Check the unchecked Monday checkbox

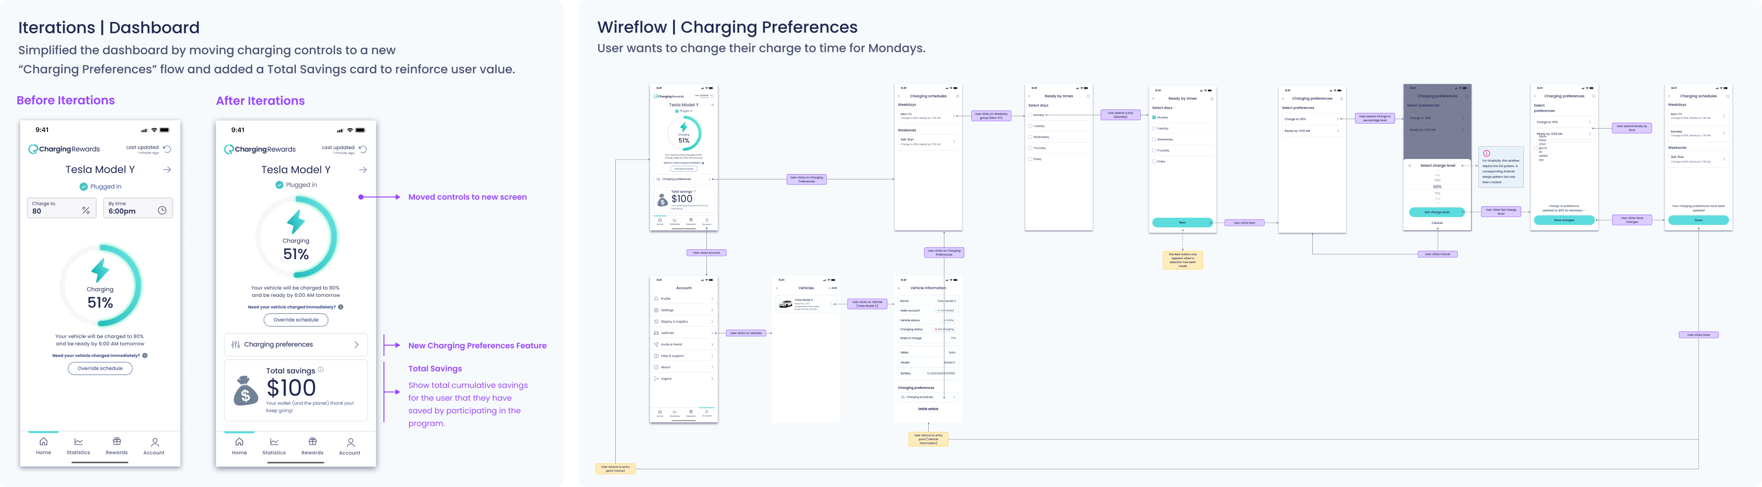1031,115
